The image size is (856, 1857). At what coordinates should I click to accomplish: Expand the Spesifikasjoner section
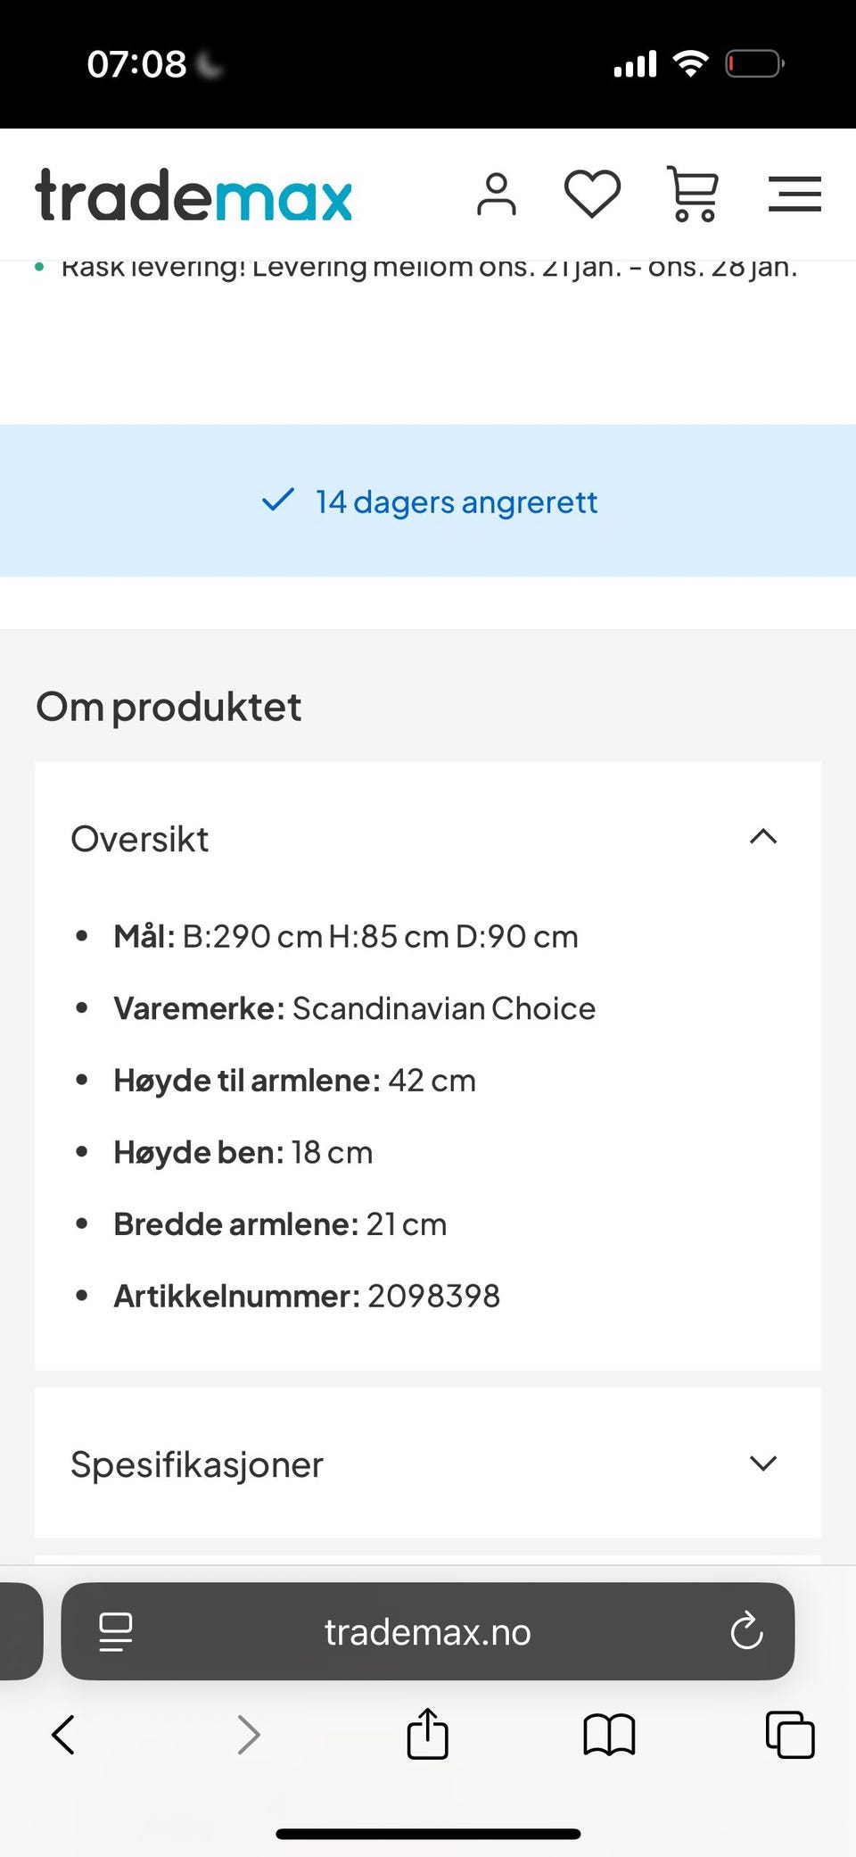click(763, 1463)
